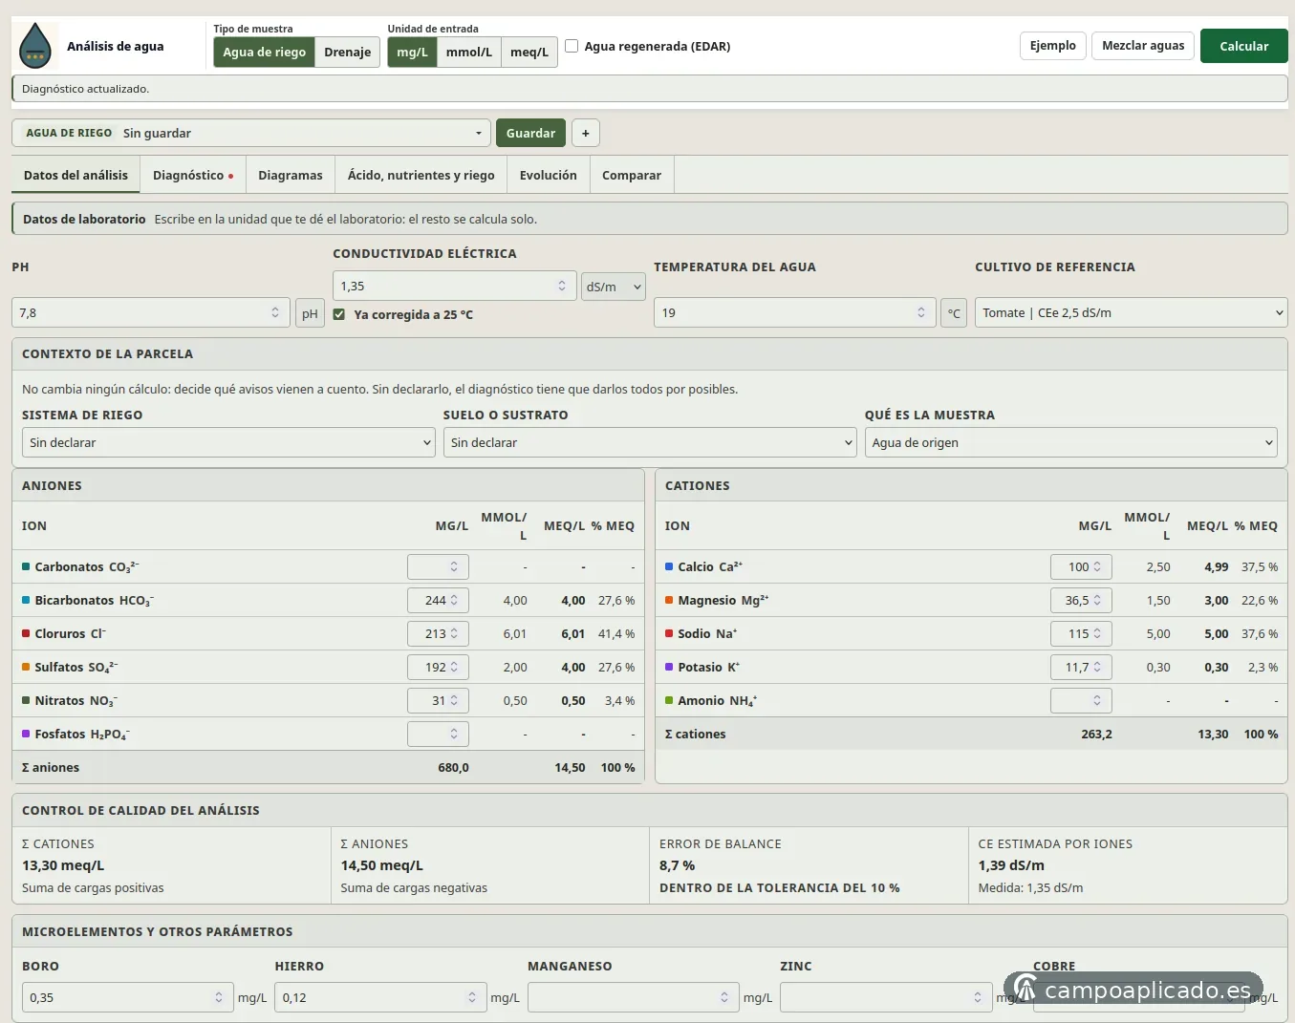The height and width of the screenshot is (1023, 1295).
Task: Select meq/L as input unit
Action: [529, 52]
